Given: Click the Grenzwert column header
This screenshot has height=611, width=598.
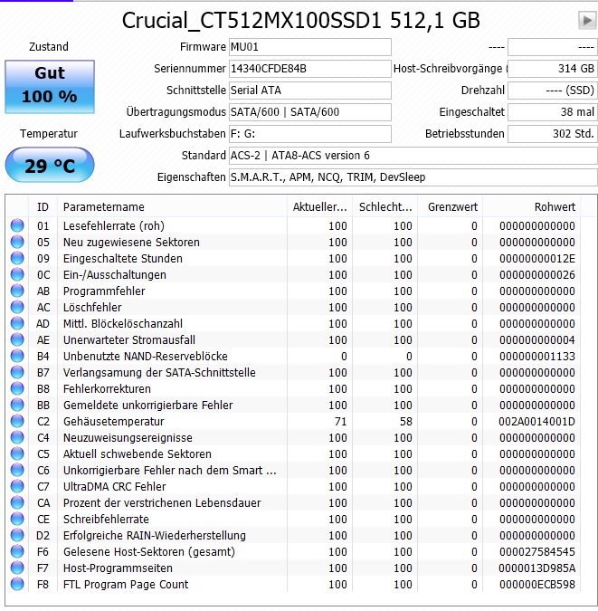Looking at the screenshot, I should coord(451,207).
